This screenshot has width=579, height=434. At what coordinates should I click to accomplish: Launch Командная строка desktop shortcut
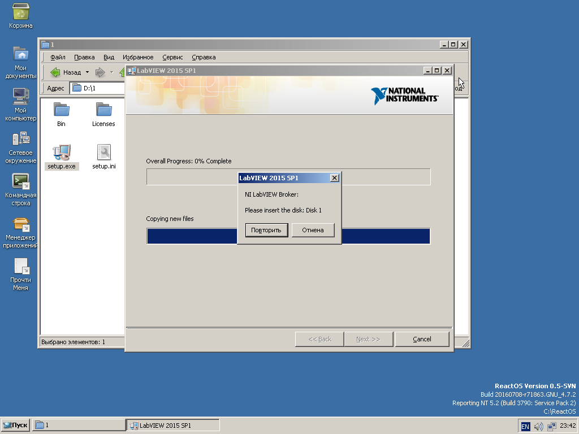click(x=21, y=181)
